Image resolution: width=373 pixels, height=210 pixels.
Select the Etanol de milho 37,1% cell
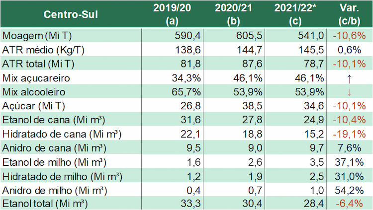pos(349,162)
